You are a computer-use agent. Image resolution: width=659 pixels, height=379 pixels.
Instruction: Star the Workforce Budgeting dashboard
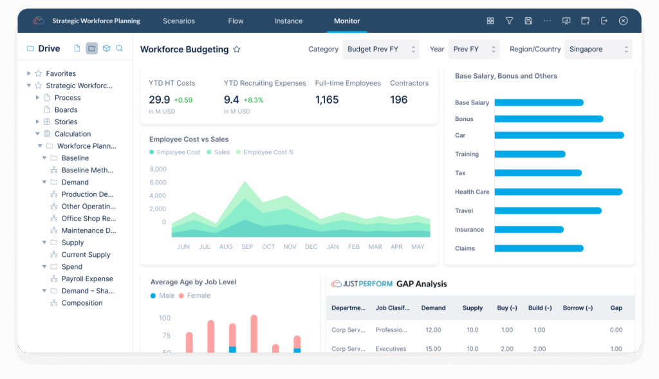[x=238, y=49]
